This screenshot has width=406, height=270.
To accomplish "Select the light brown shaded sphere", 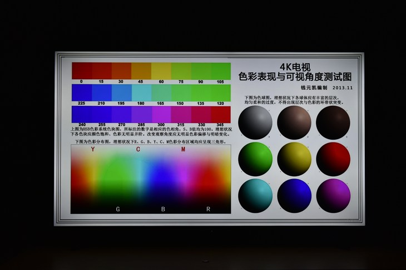I will [x=294, y=123].
